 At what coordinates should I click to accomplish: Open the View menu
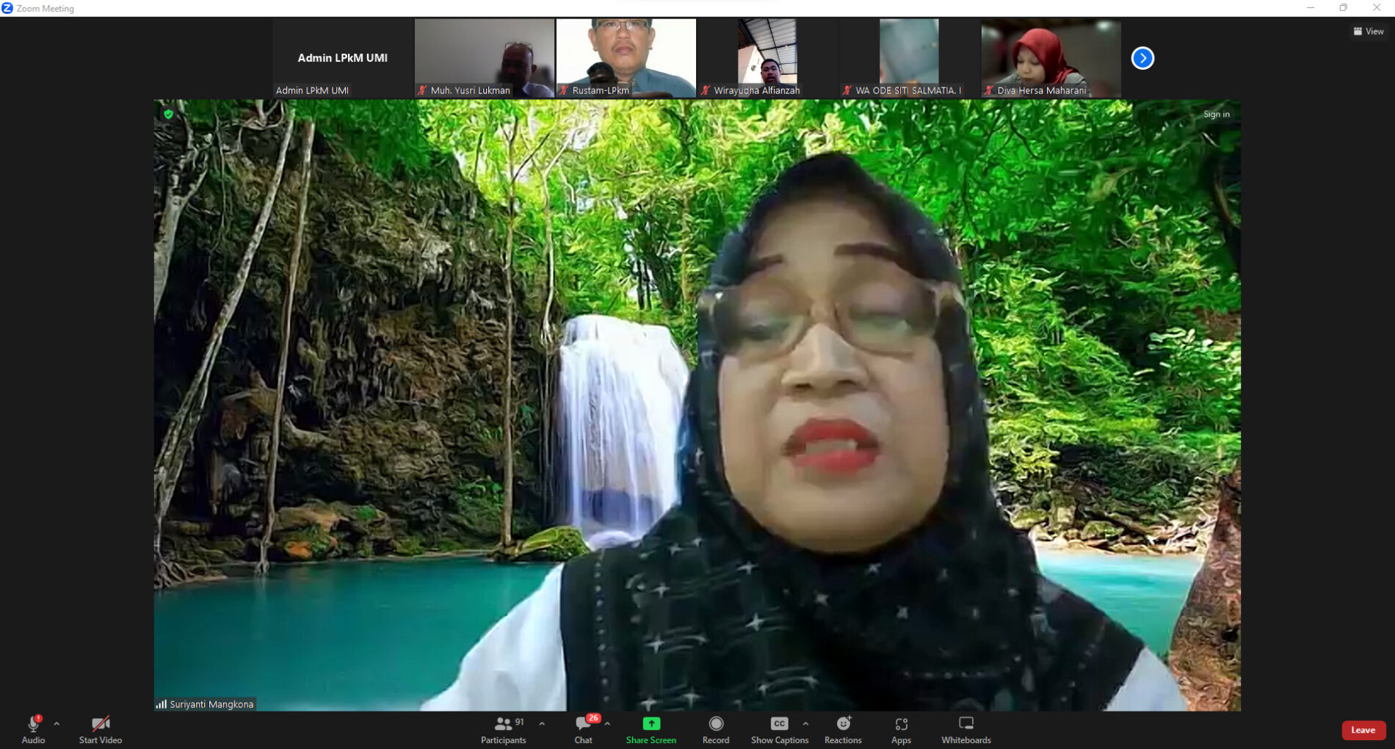pos(1367,31)
